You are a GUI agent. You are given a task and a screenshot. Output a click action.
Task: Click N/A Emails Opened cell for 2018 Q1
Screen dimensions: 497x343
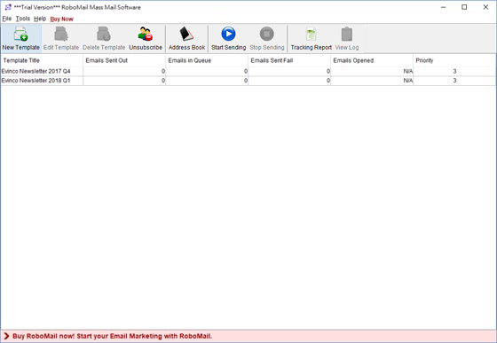click(372, 81)
